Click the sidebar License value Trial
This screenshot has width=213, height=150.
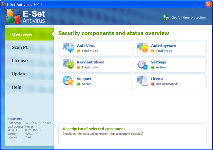(28, 137)
